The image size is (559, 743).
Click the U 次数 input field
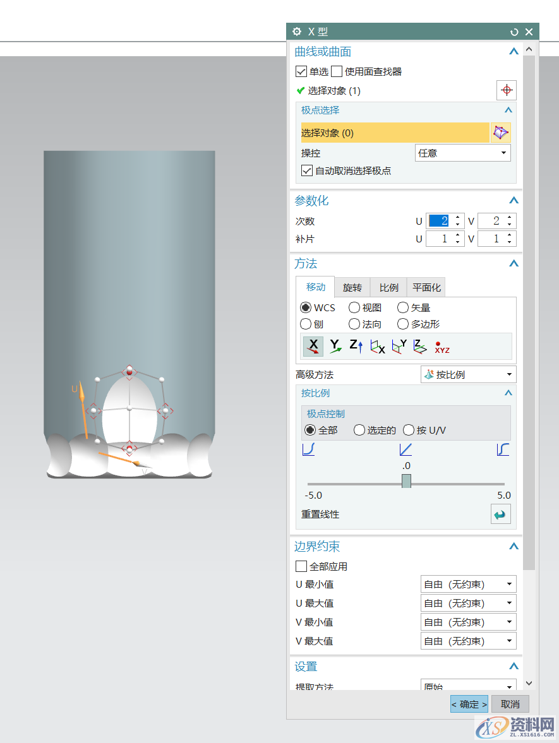(439, 221)
